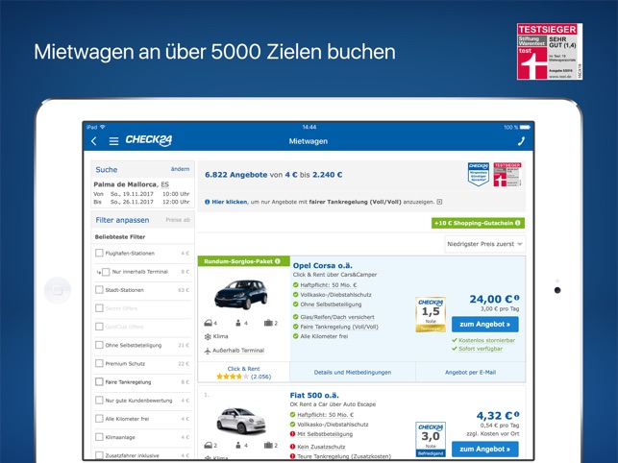Check the Premium Schutz filter
The image size is (618, 463).
(x=99, y=363)
